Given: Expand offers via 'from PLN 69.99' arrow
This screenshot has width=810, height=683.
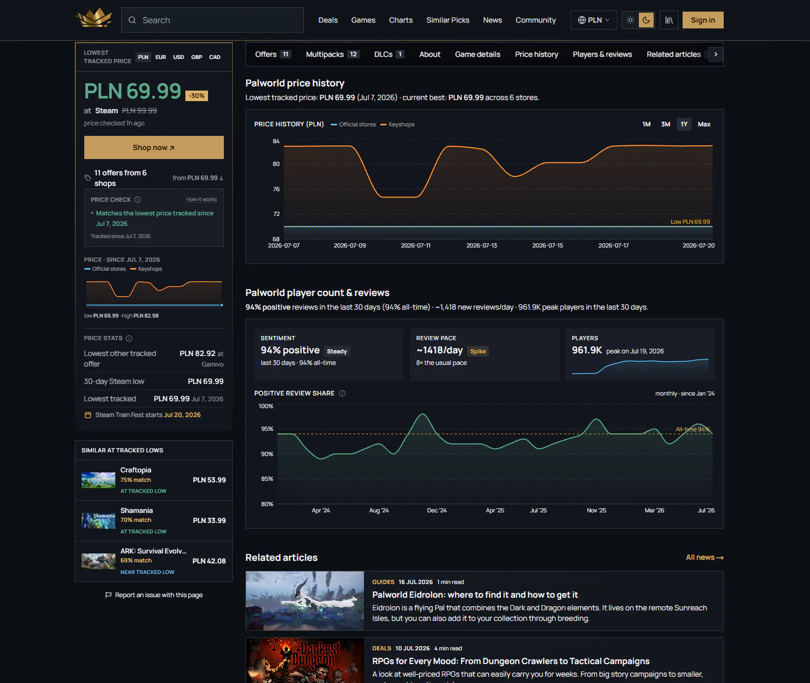Looking at the screenshot, I should pyautogui.click(x=198, y=178).
